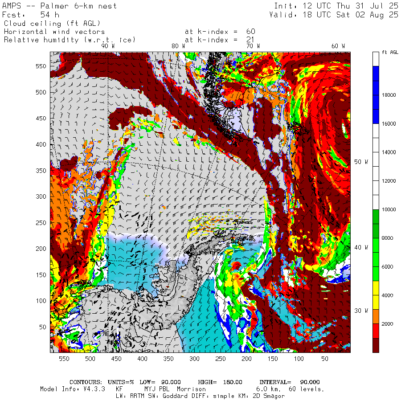Select the k-index value 60
401x401 pixels.
[x=250, y=32]
